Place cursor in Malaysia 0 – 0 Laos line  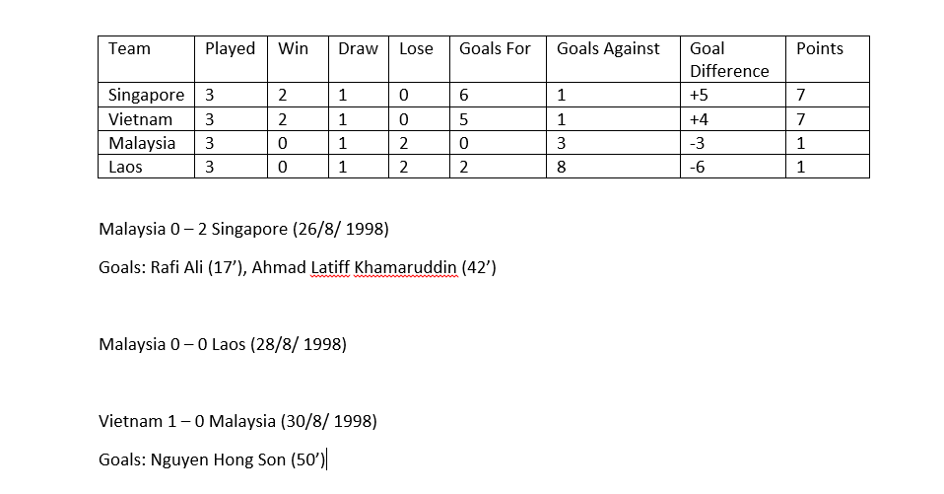tap(223, 344)
